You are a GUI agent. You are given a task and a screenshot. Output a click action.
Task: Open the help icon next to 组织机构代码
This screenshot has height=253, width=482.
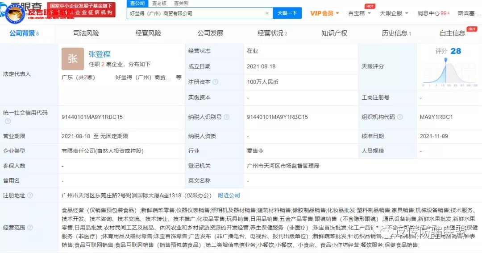(x=400, y=117)
